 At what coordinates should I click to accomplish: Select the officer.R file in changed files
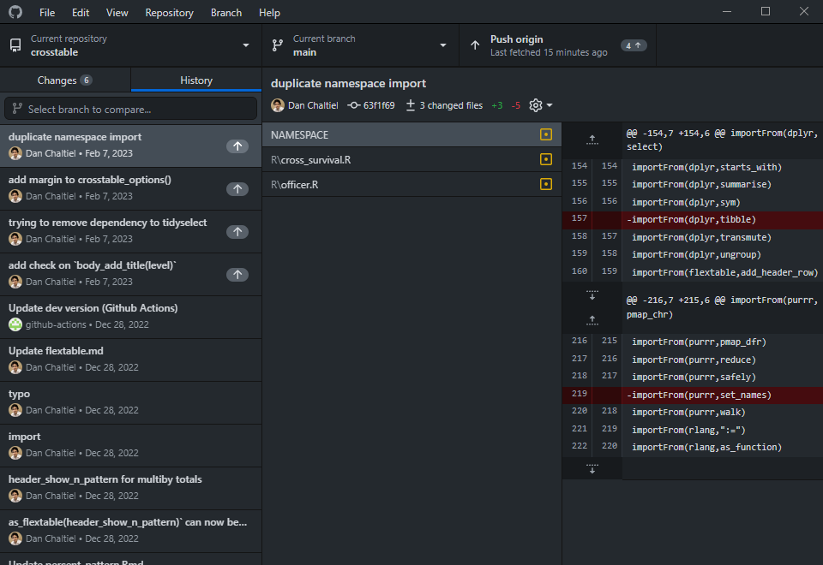(x=403, y=184)
